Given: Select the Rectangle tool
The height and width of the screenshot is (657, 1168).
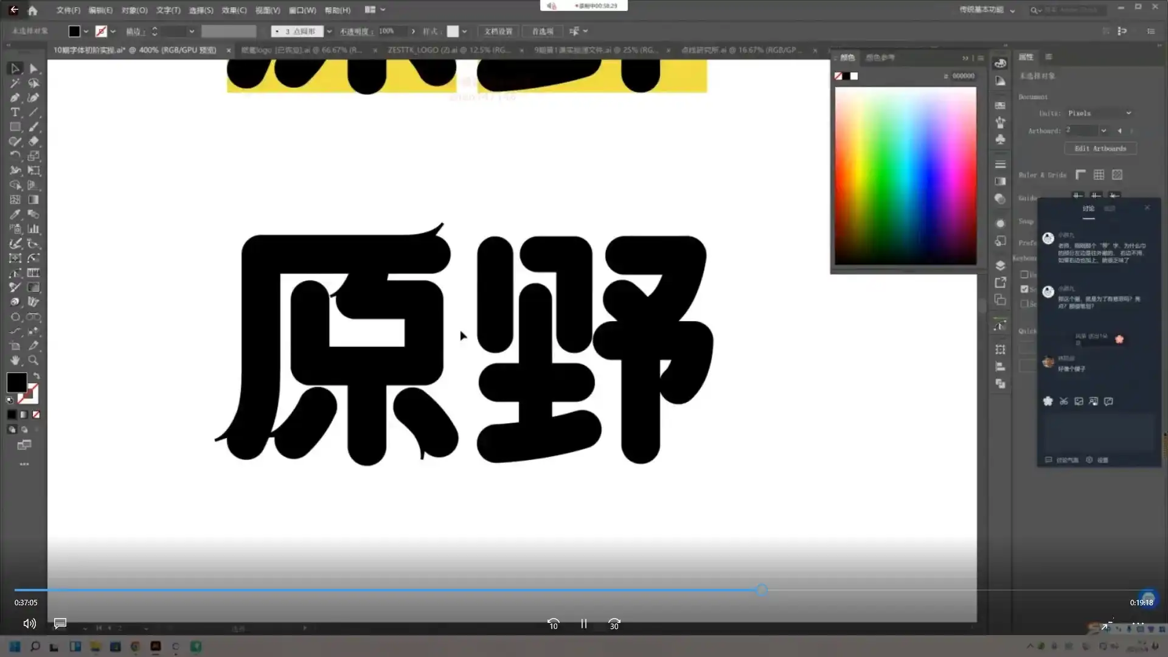Looking at the screenshot, I should pos(15,127).
